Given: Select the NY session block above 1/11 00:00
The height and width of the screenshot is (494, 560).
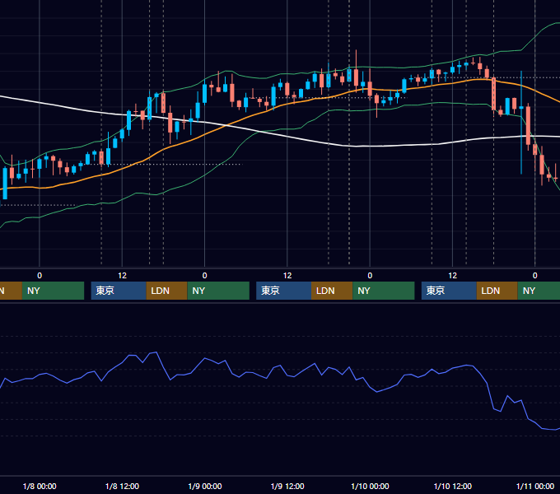Looking at the screenshot, I should [539, 291].
